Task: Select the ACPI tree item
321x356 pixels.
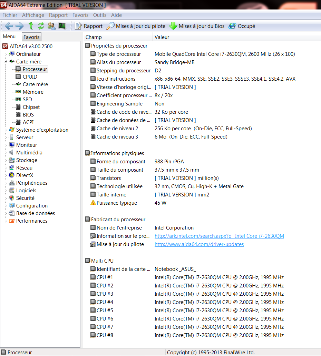Action: pyautogui.click(x=28, y=122)
